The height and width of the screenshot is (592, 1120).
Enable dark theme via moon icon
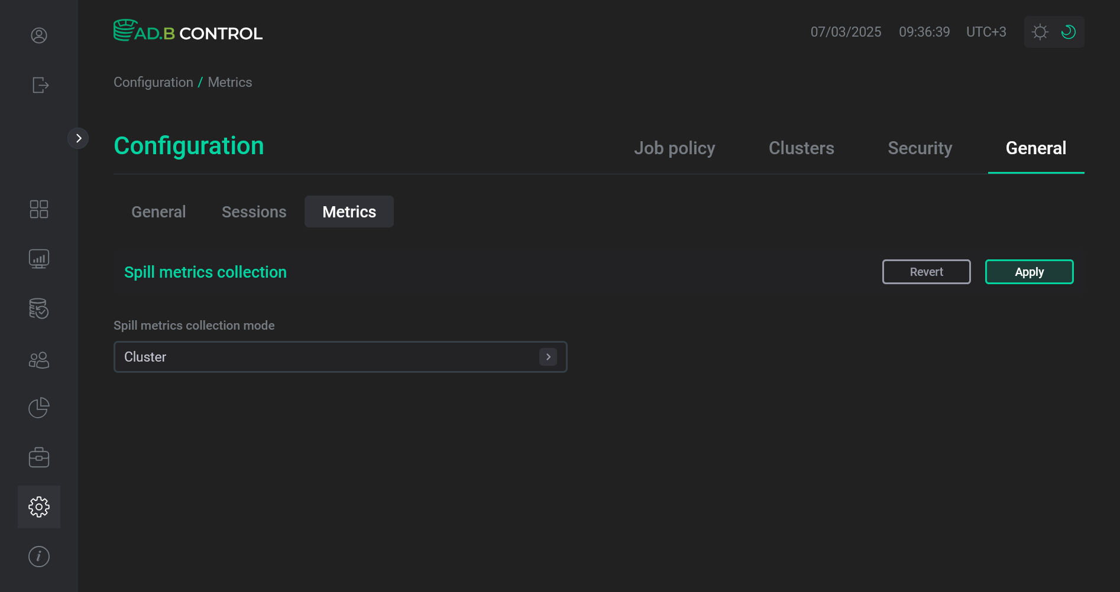[1068, 32]
